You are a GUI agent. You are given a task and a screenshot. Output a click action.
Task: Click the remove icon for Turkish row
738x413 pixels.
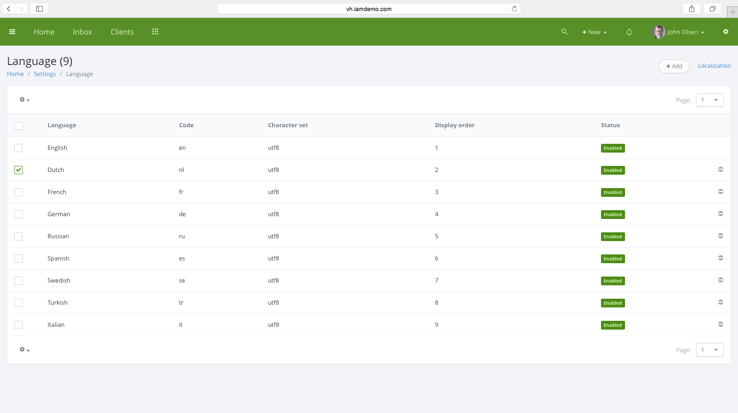tap(720, 302)
